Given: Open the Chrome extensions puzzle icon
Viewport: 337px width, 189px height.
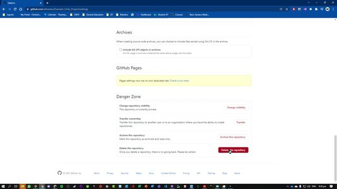Looking at the screenshot, I should click(316, 9).
